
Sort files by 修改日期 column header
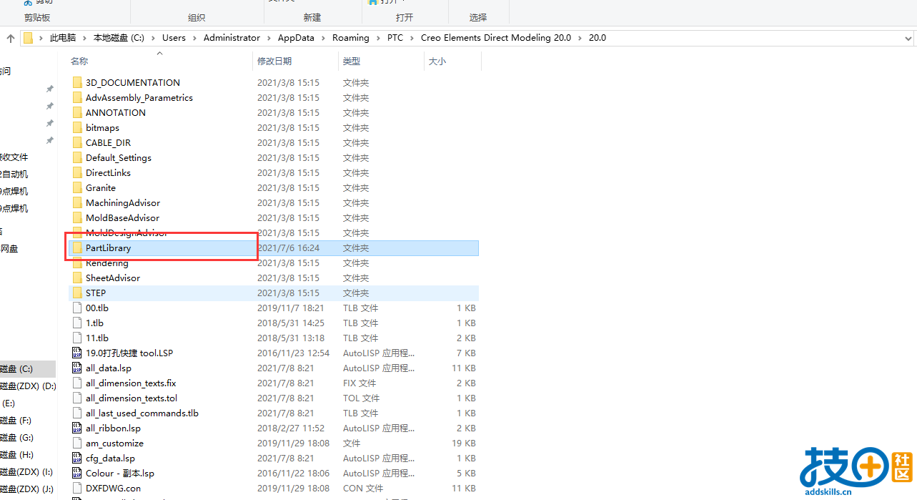tap(274, 62)
